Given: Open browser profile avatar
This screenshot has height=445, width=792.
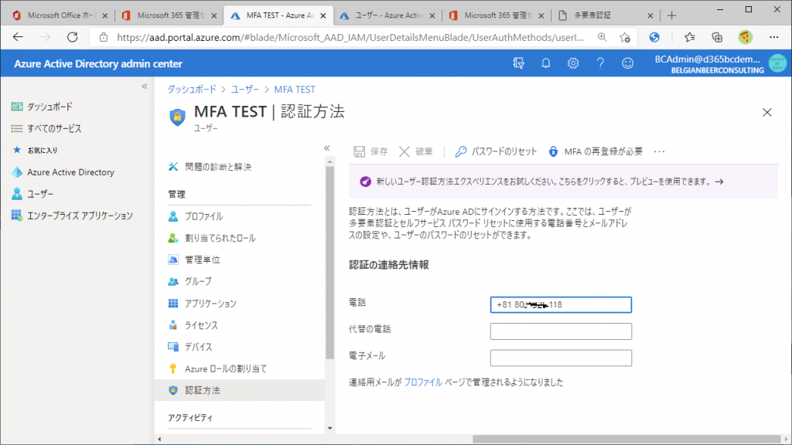Looking at the screenshot, I should (x=745, y=37).
